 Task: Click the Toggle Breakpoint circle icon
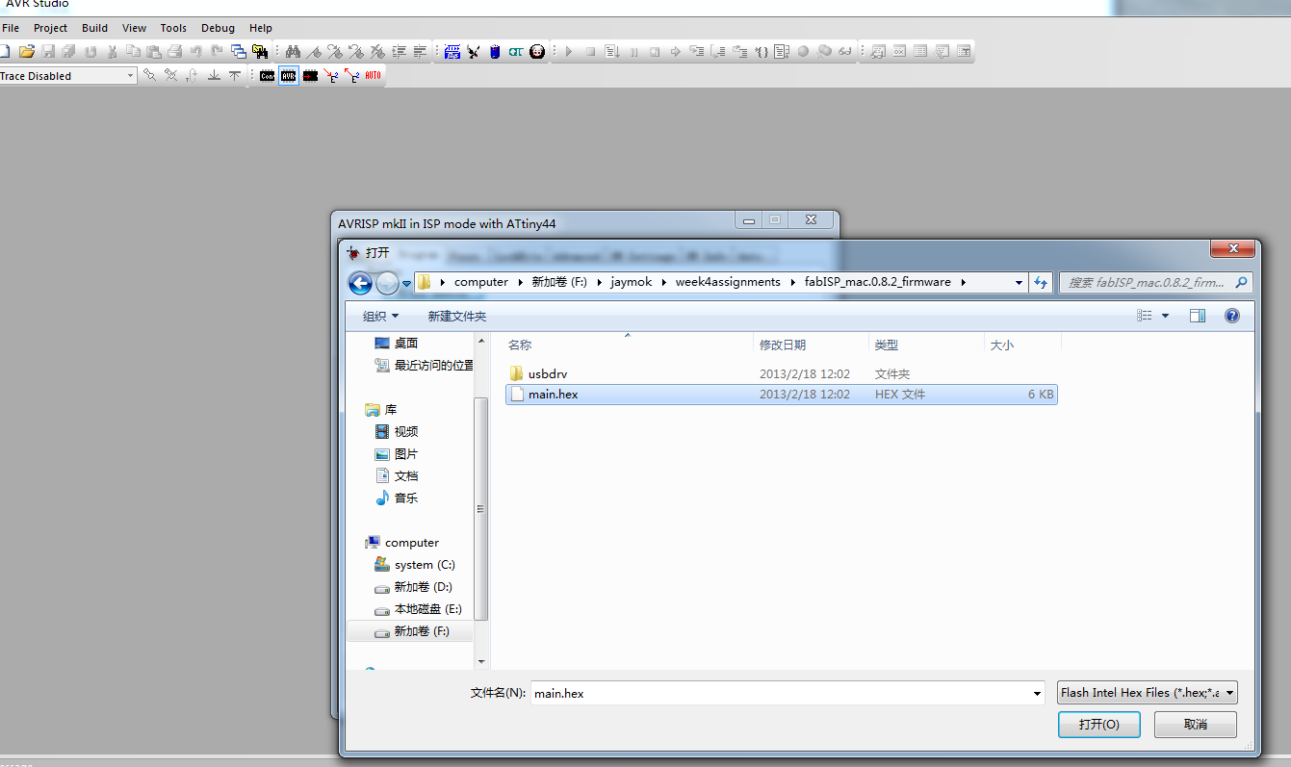pos(803,51)
